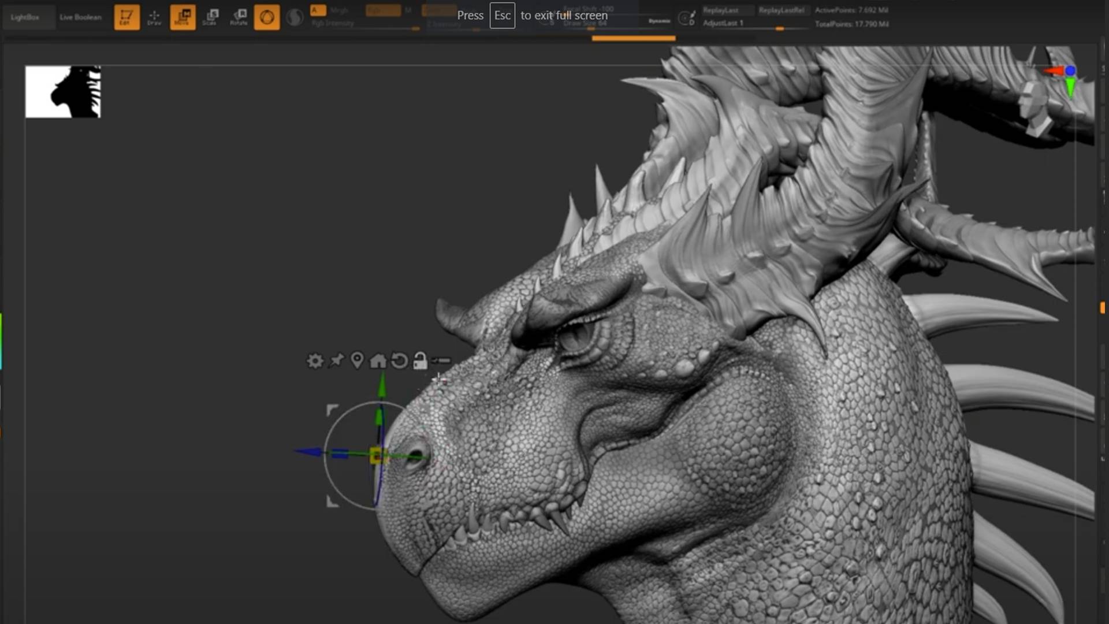Open gizmo customize gear icon
This screenshot has width=1109, height=624.
coord(315,361)
